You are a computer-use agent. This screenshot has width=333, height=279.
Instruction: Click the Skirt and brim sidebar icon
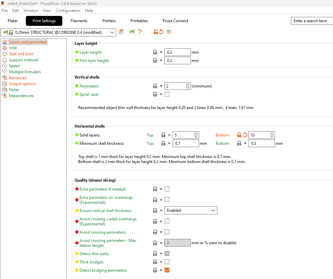tap(5, 54)
